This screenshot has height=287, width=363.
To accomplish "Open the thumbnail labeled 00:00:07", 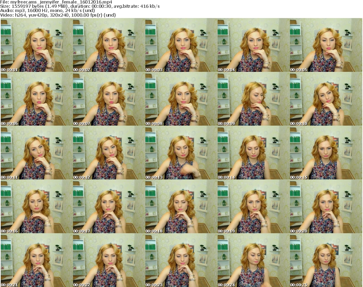I will (109, 99).
